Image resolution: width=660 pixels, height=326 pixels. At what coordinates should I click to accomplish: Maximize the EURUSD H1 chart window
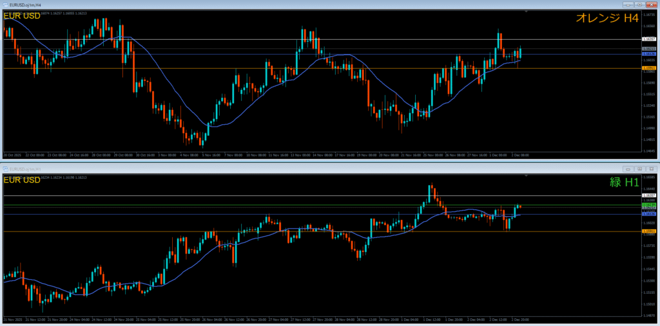click(x=641, y=169)
